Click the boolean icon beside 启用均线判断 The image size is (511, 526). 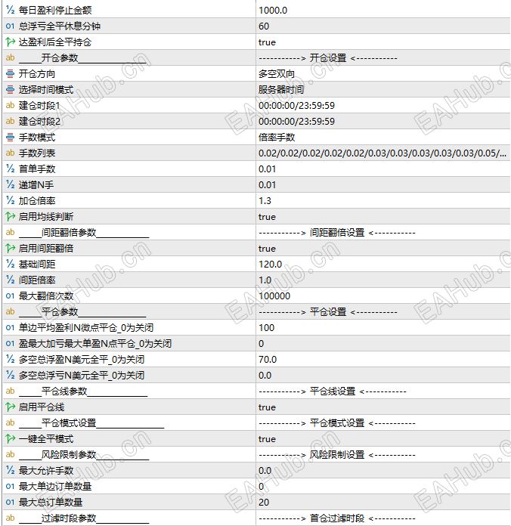(x=10, y=216)
